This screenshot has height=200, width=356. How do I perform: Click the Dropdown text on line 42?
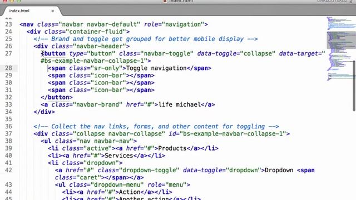279,170
